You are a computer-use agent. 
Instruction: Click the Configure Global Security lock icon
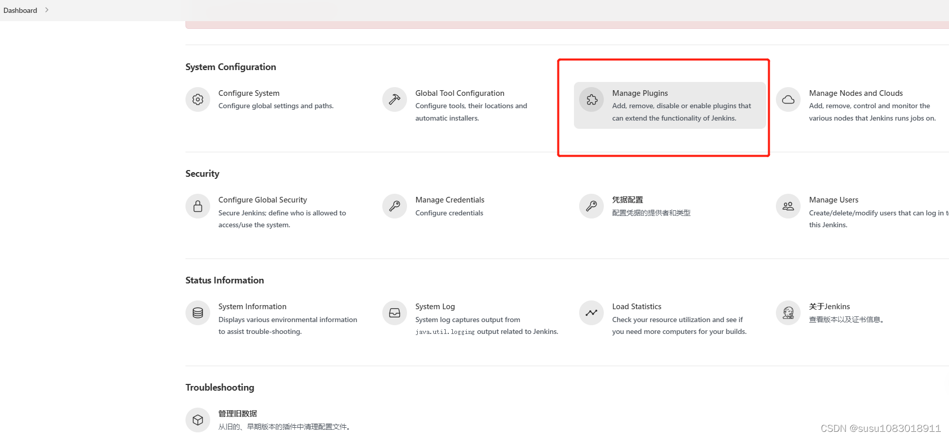[198, 206]
